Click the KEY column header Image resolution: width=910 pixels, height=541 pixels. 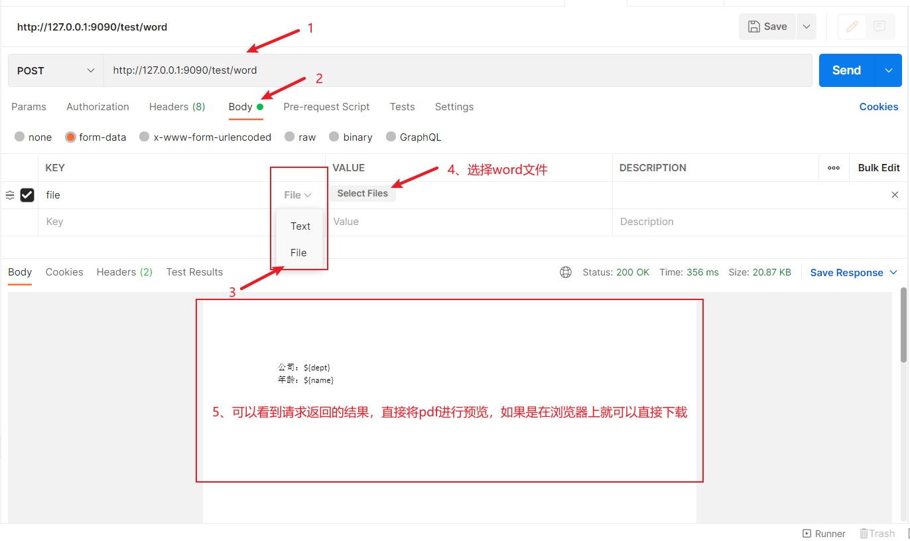(55, 168)
